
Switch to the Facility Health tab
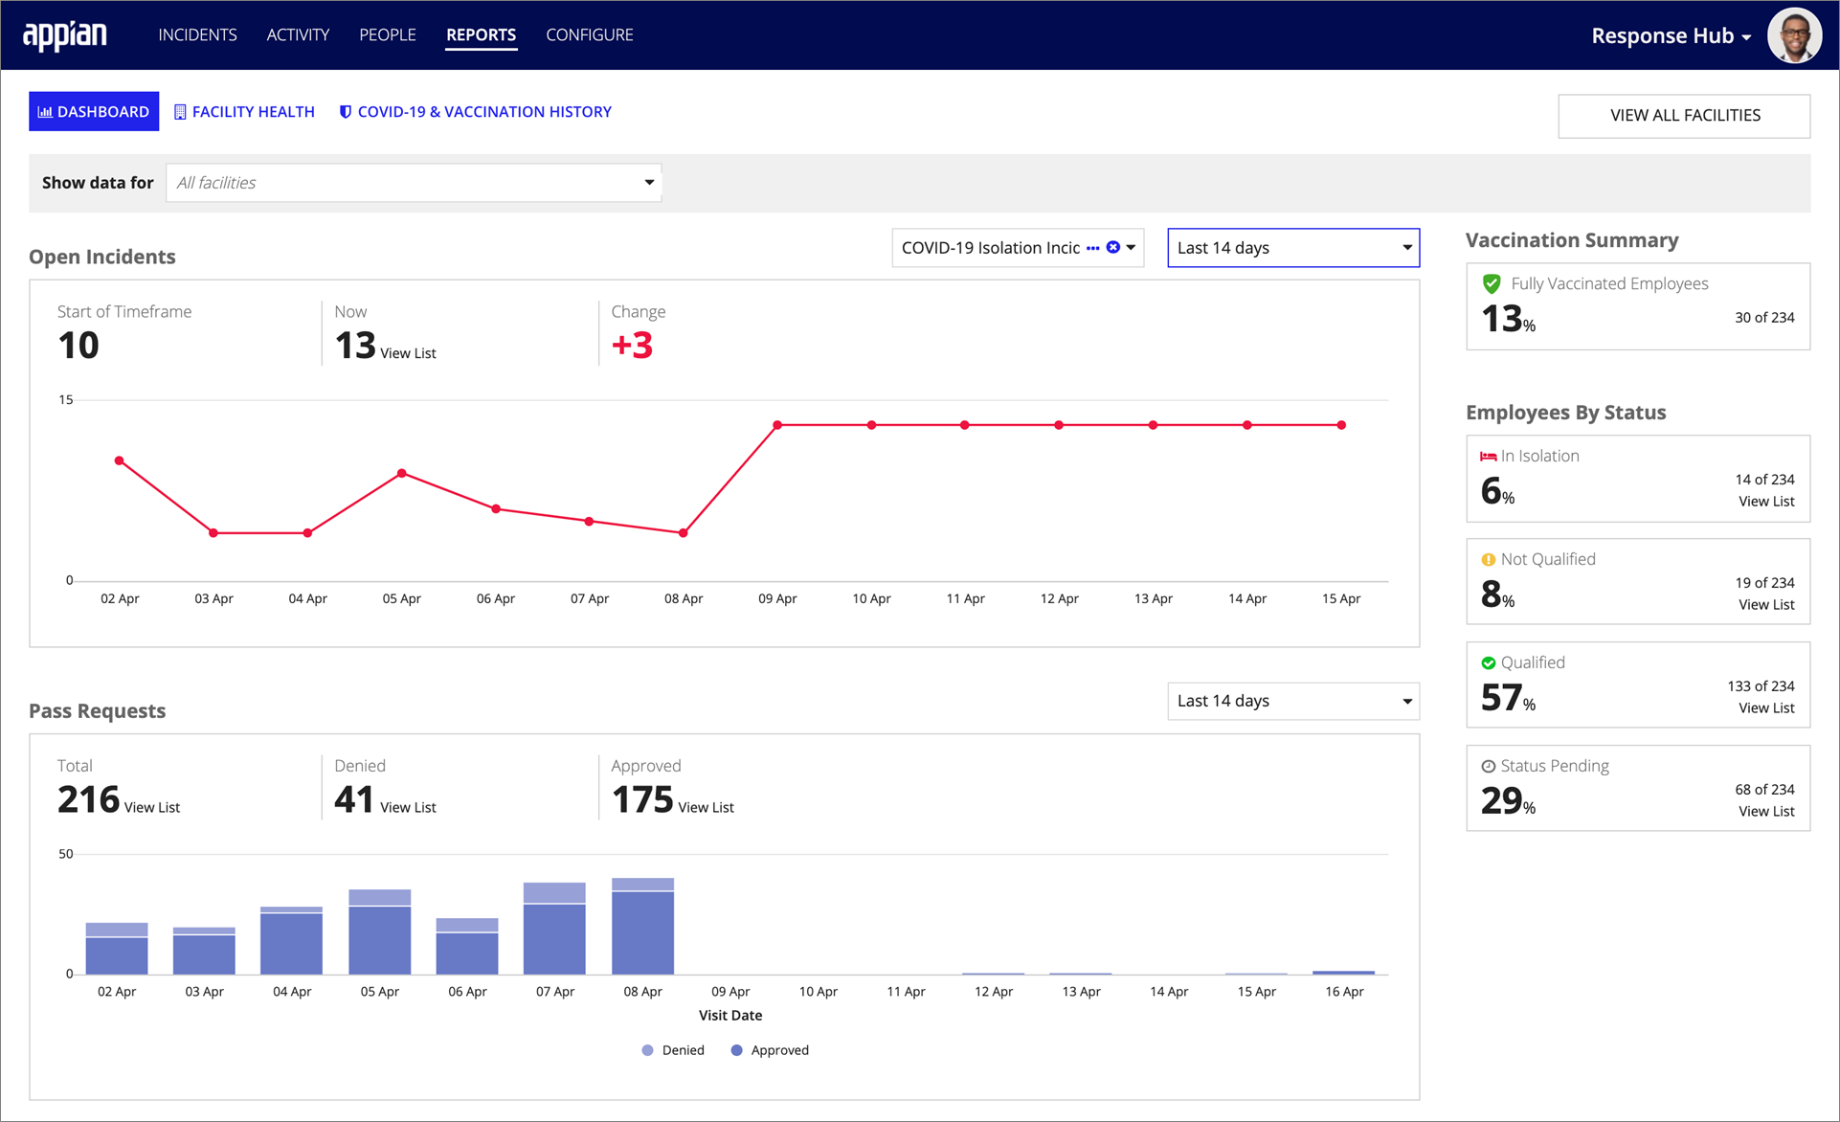coord(244,112)
